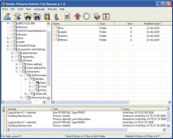The image size is (173, 139).
Task: Click the log panel horizontal scrollbar thumb
Action: coord(69,130)
